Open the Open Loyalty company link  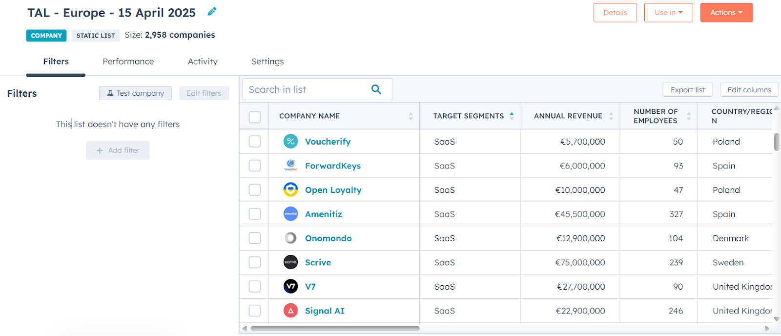(x=333, y=190)
